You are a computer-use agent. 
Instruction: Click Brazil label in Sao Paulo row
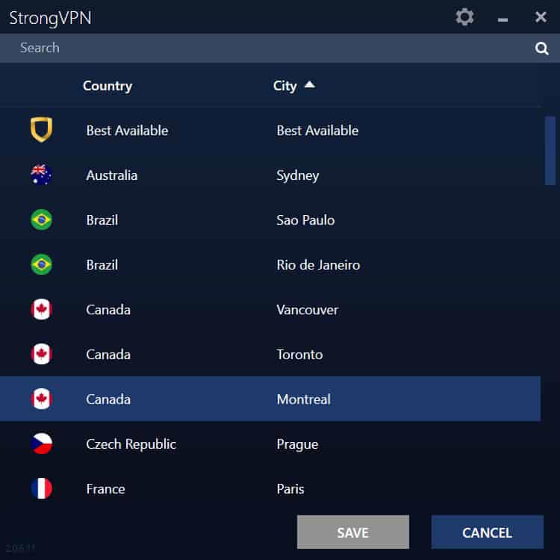click(102, 220)
